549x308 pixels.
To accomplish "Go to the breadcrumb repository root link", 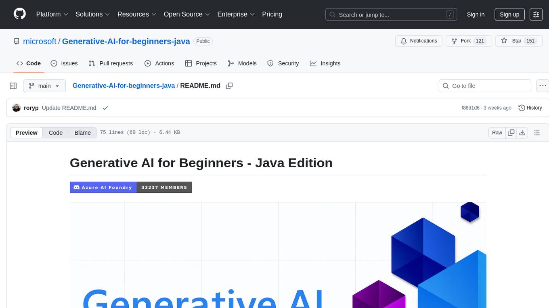I will [124, 86].
